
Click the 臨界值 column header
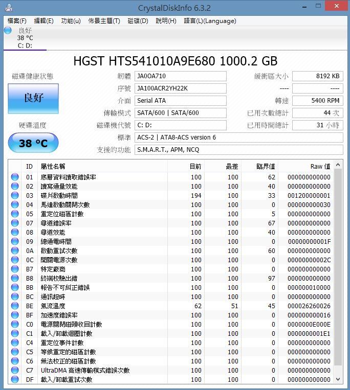coord(259,166)
